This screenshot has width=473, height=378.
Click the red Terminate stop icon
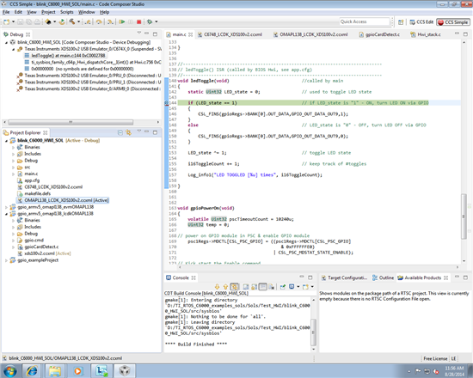point(138,21)
